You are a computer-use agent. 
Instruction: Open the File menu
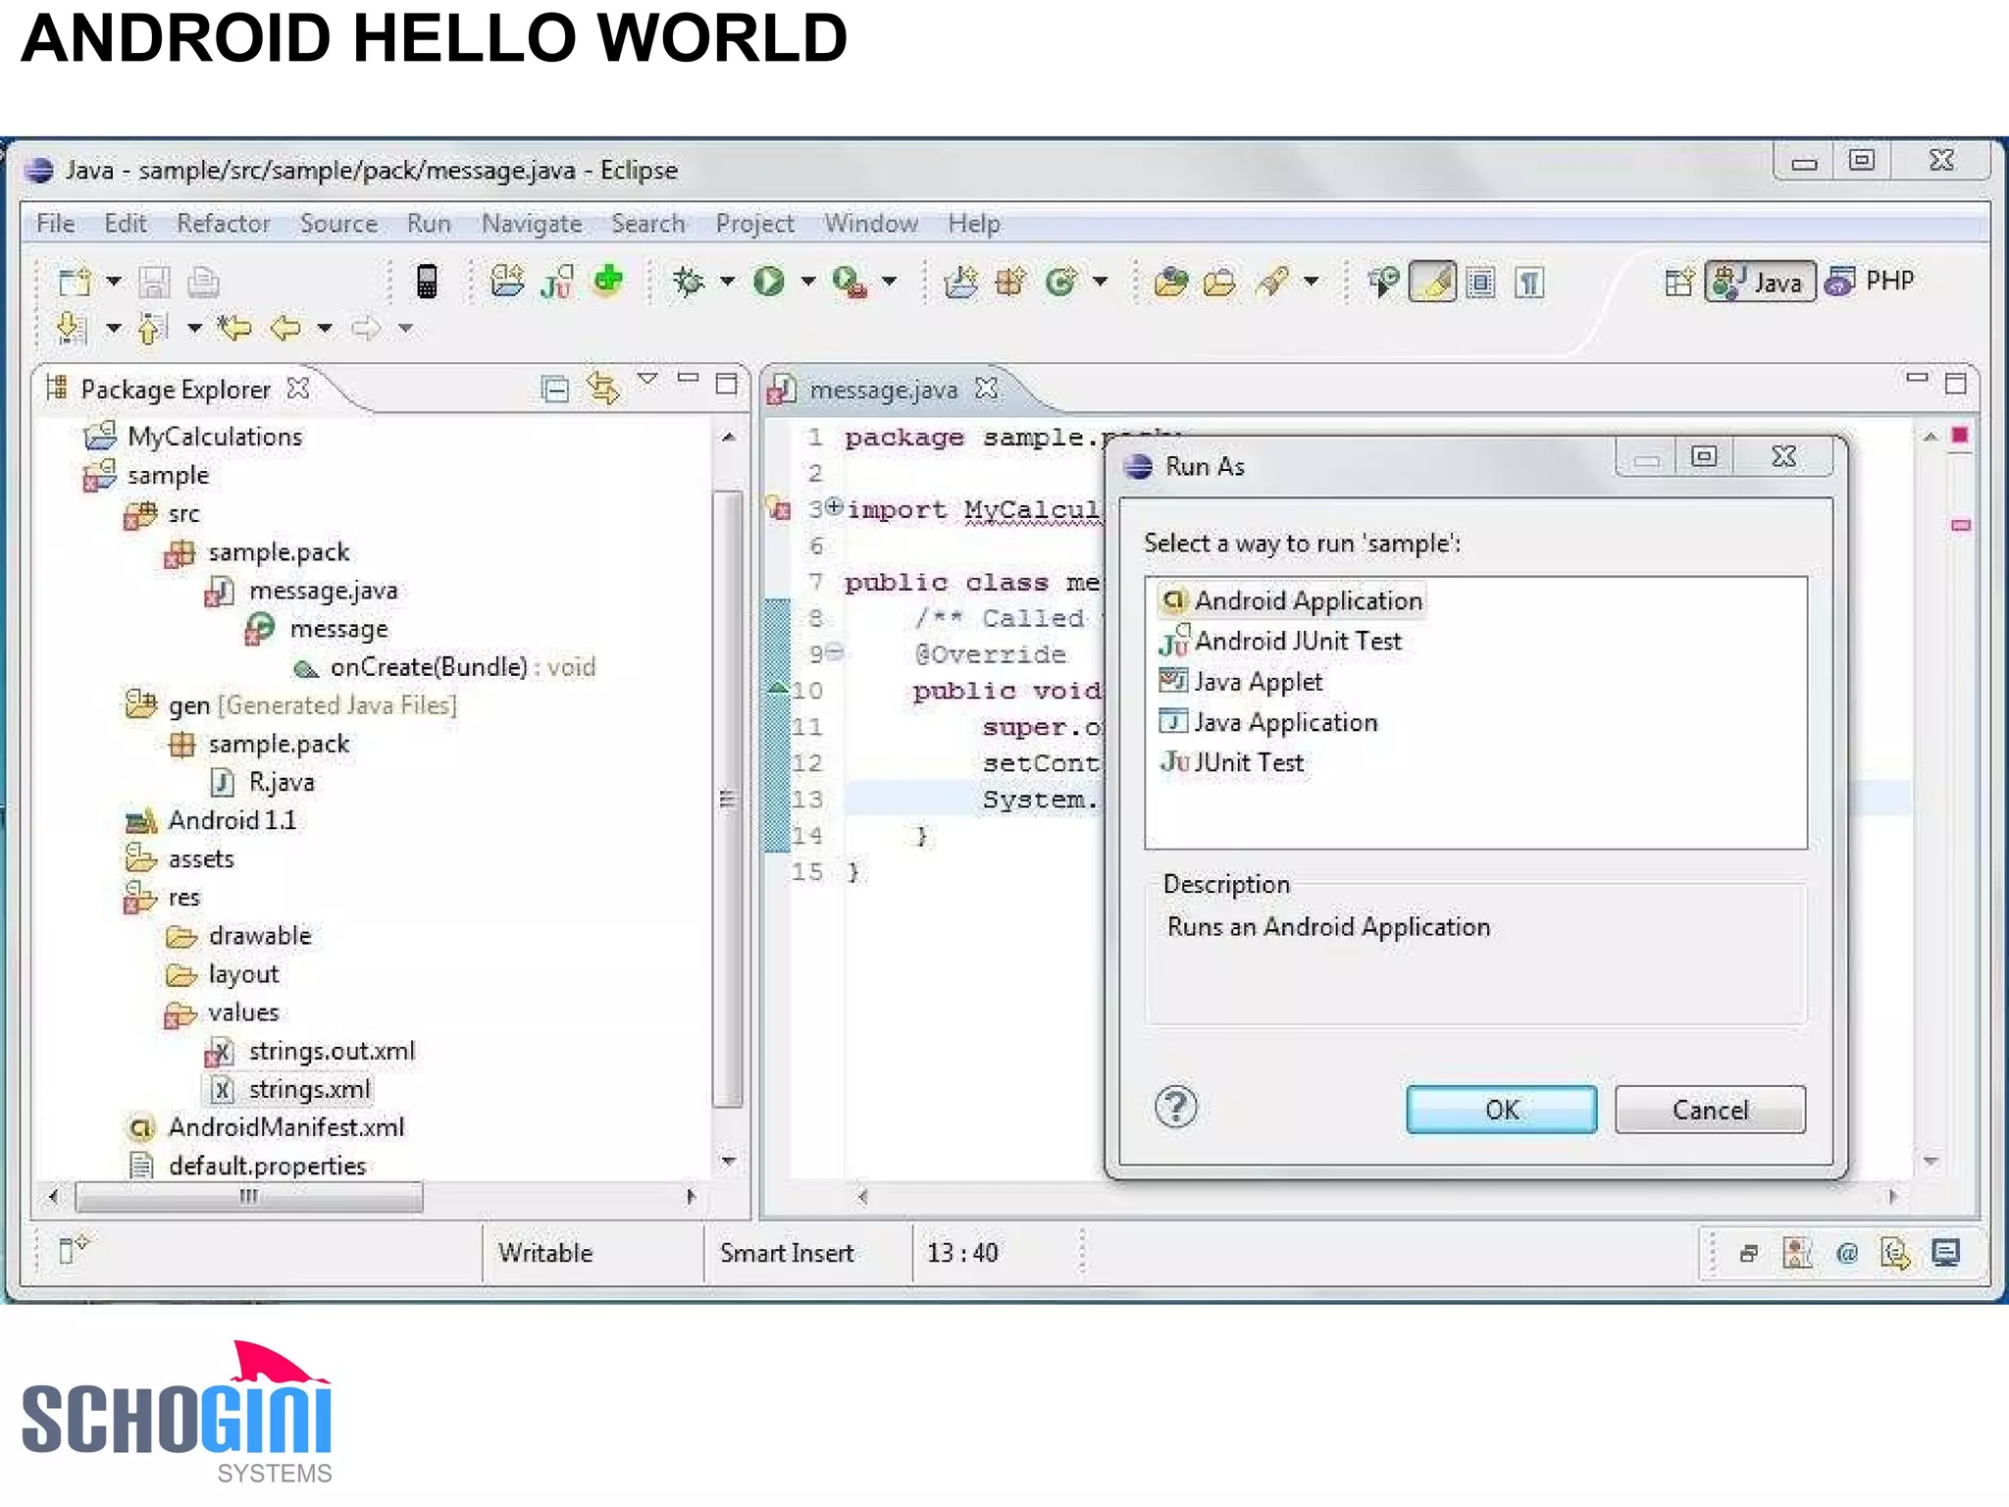coord(56,224)
